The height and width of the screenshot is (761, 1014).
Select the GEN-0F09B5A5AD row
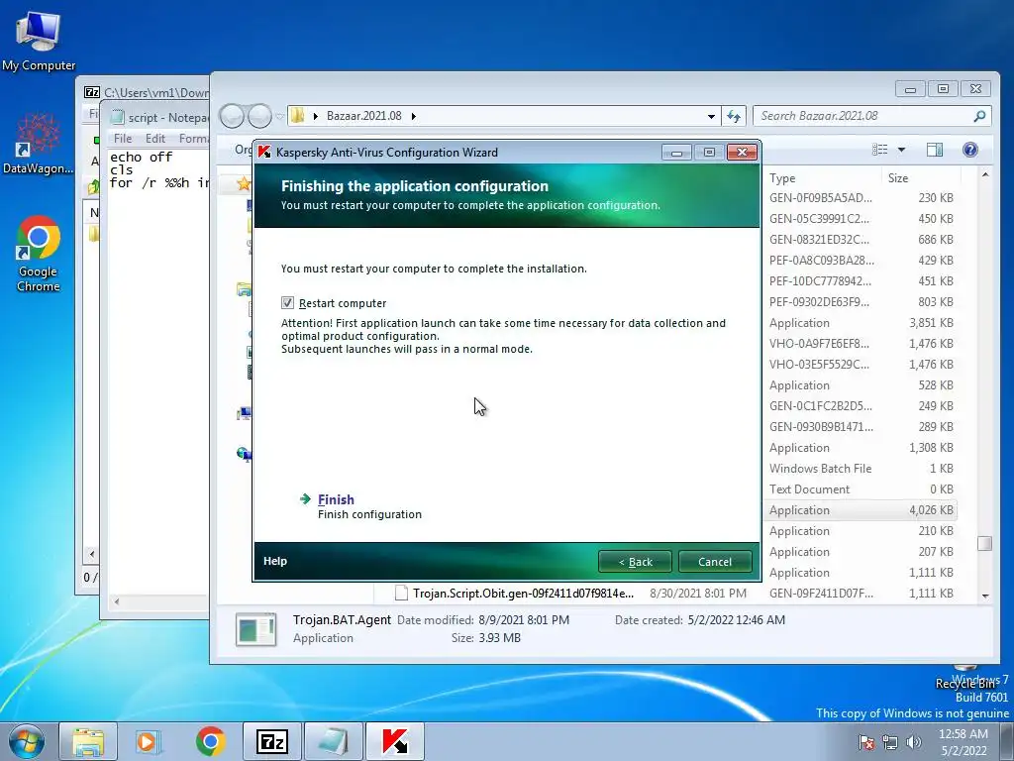click(x=861, y=198)
